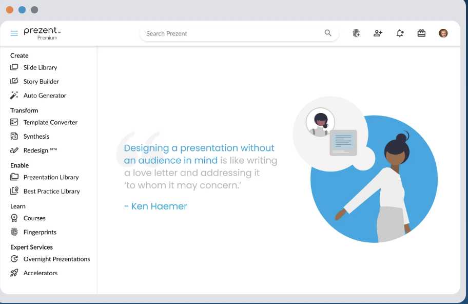Open Best Practice Library link

click(x=52, y=192)
